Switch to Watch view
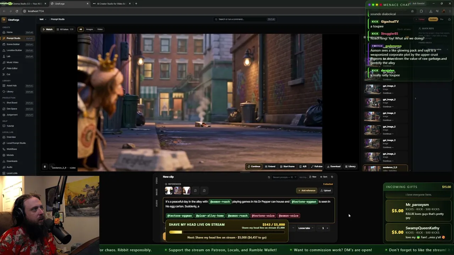Image resolution: width=454 pixels, height=255 pixels. [x=48, y=29]
